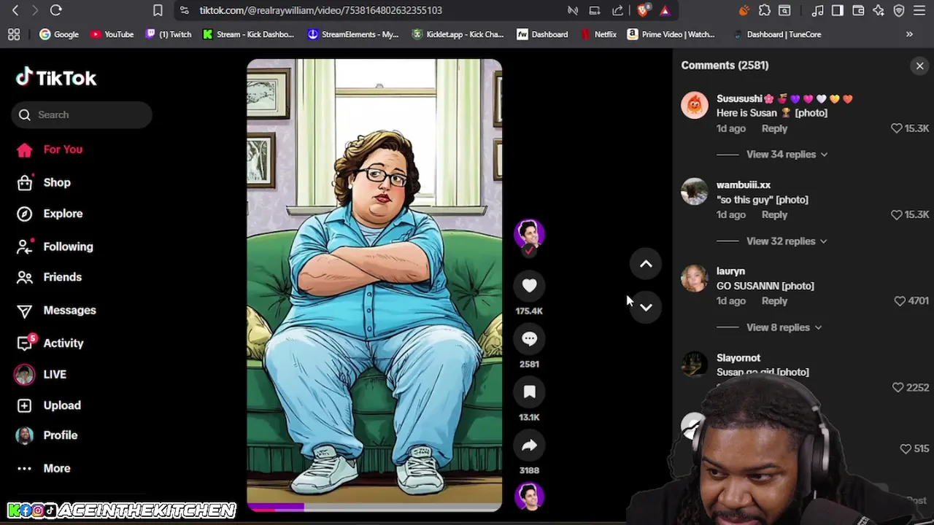934x525 pixels.
Task: Expand View 8 replies
Action: (784, 327)
